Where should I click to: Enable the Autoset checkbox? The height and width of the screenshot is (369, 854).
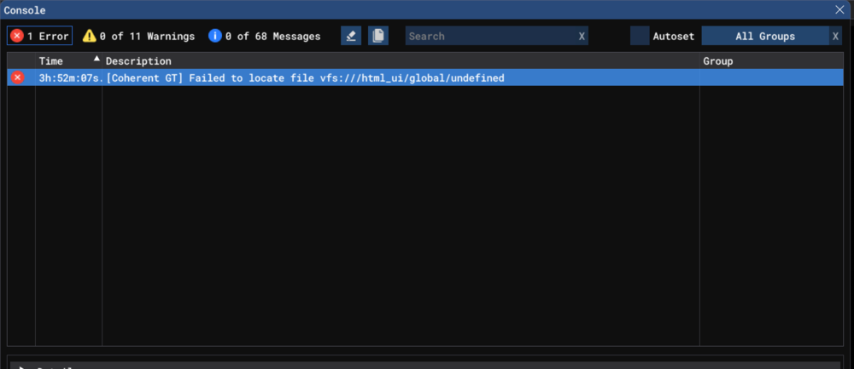640,36
